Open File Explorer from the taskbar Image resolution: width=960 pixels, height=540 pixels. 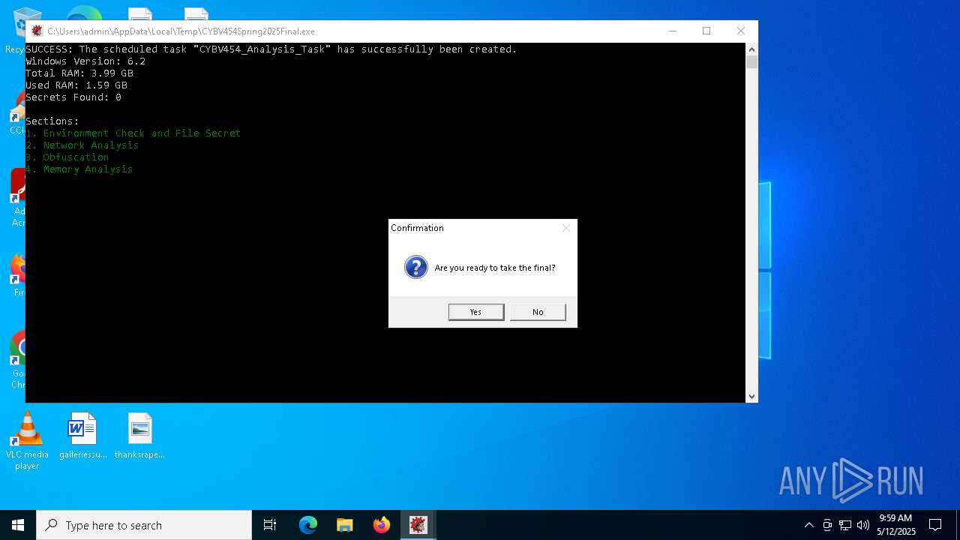(345, 525)
